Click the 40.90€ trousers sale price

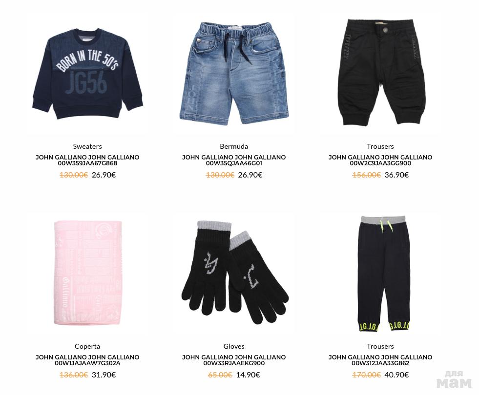pyautogui.click(x=396, y=375)
